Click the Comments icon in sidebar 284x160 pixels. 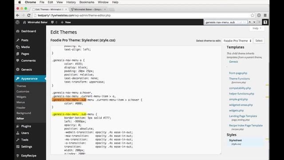pyautogui.click(x=18, y=60)
